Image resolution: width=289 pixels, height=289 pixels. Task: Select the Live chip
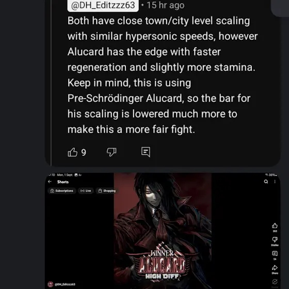pos(86,191)
